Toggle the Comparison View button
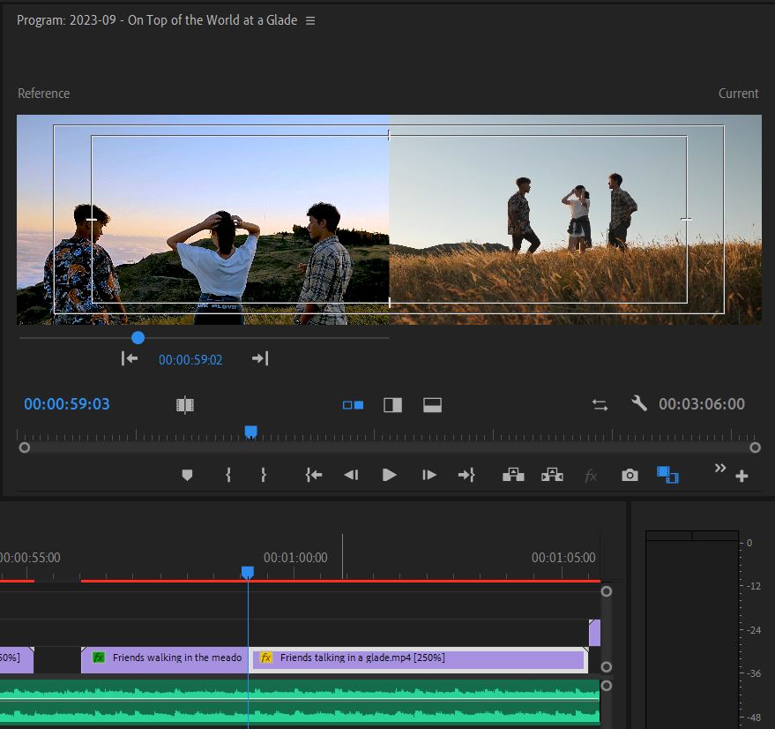 [x=667, y=475]
